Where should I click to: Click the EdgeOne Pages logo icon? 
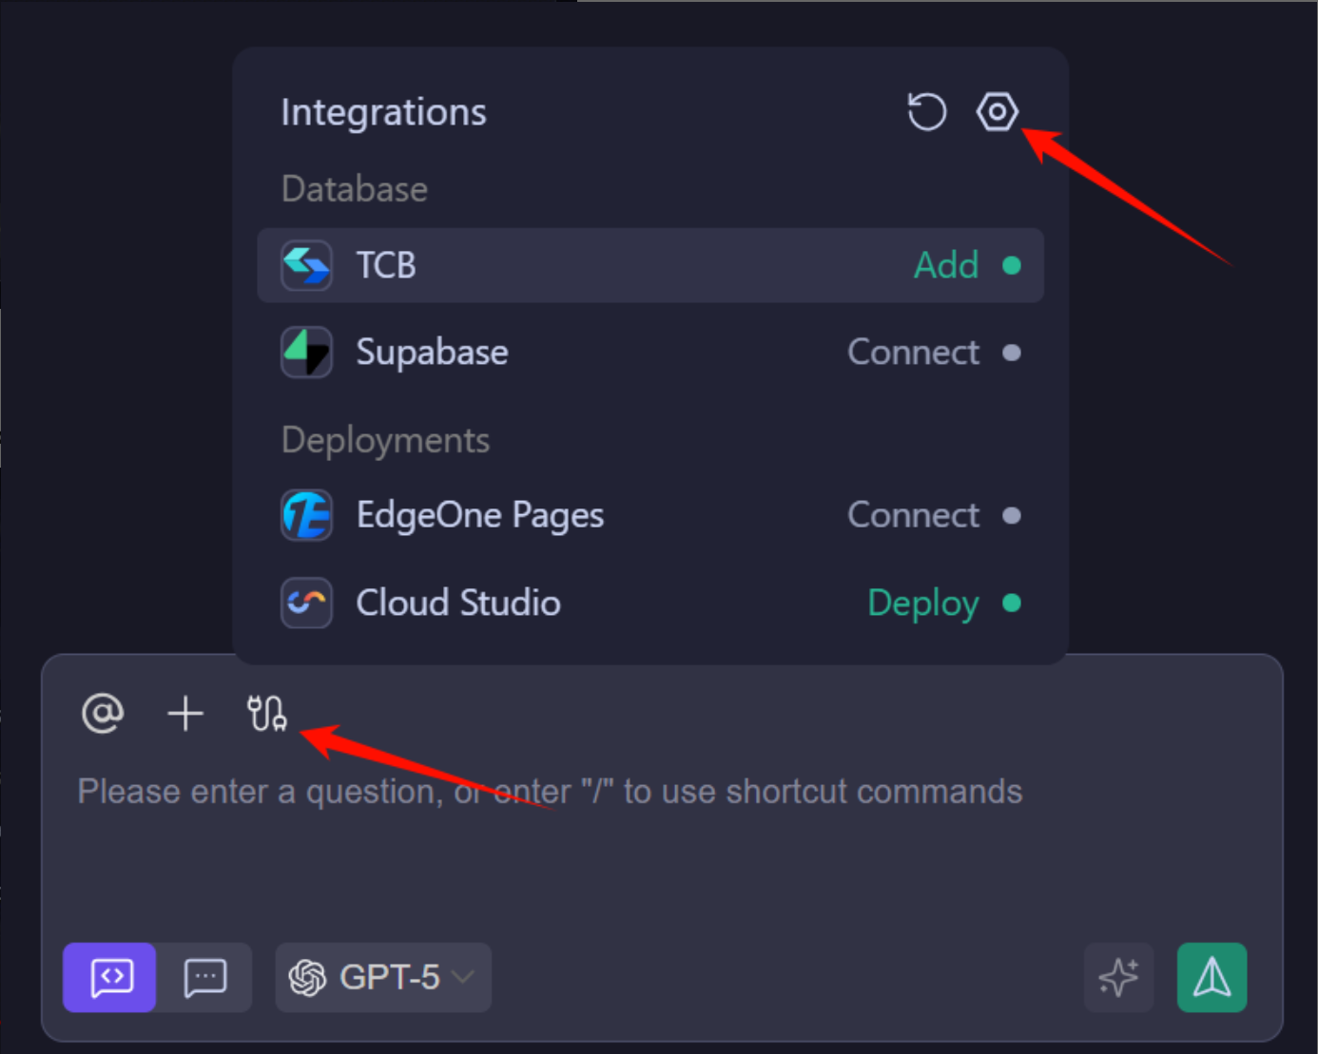pyautogui.click(x=306, y=515)
